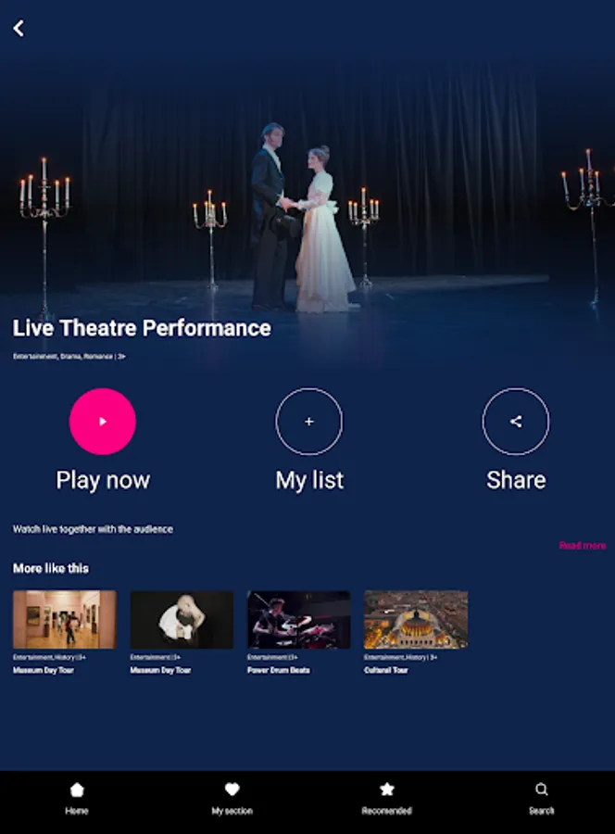Select the Power Drum Beats title
615x834 pixels.
coord(279,670)
